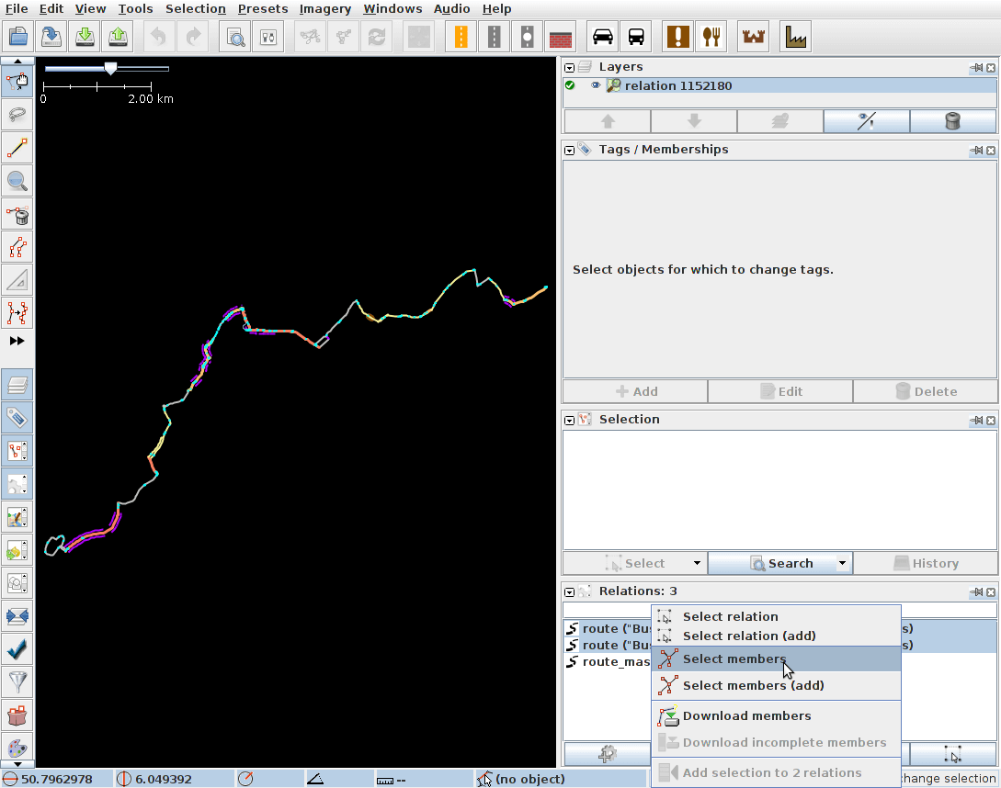Collapse the Tags / Memberships panel
Viewport: 1001px width, 788px height.
pyautogui.click(x=570, y=151)
